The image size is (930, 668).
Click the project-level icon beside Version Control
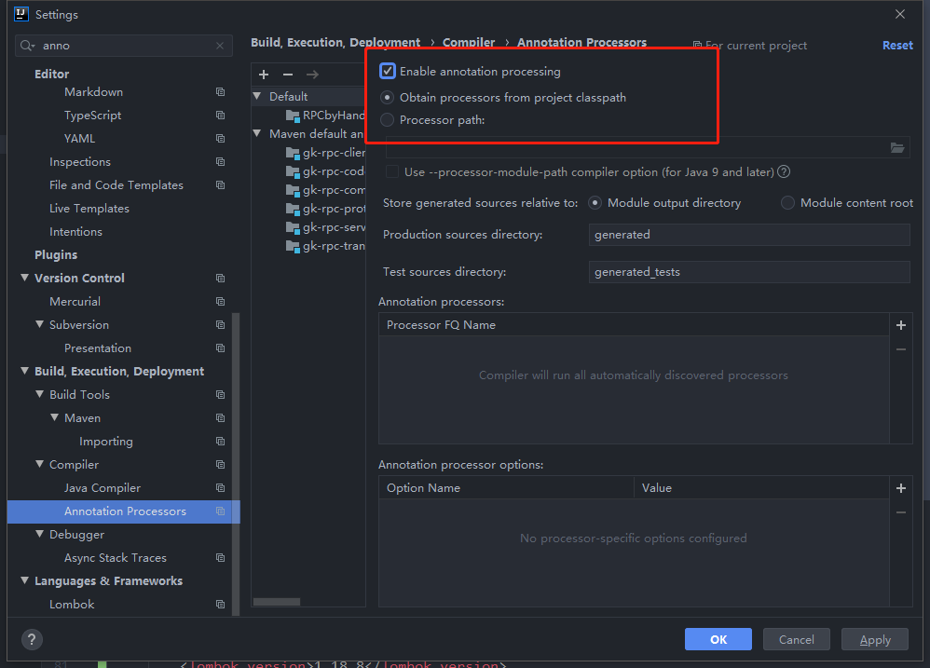221,278
